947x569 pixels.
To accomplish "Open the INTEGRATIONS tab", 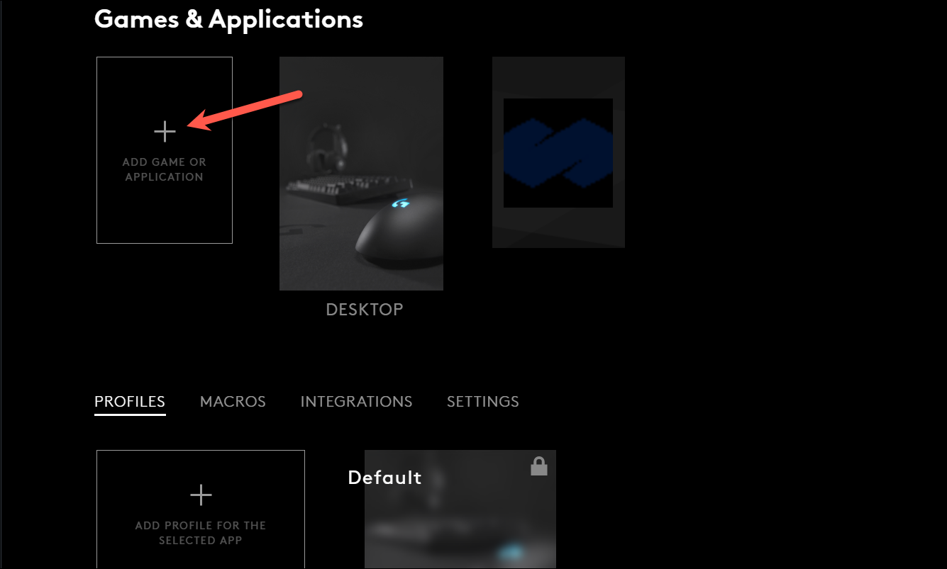I will click(356, 401).
